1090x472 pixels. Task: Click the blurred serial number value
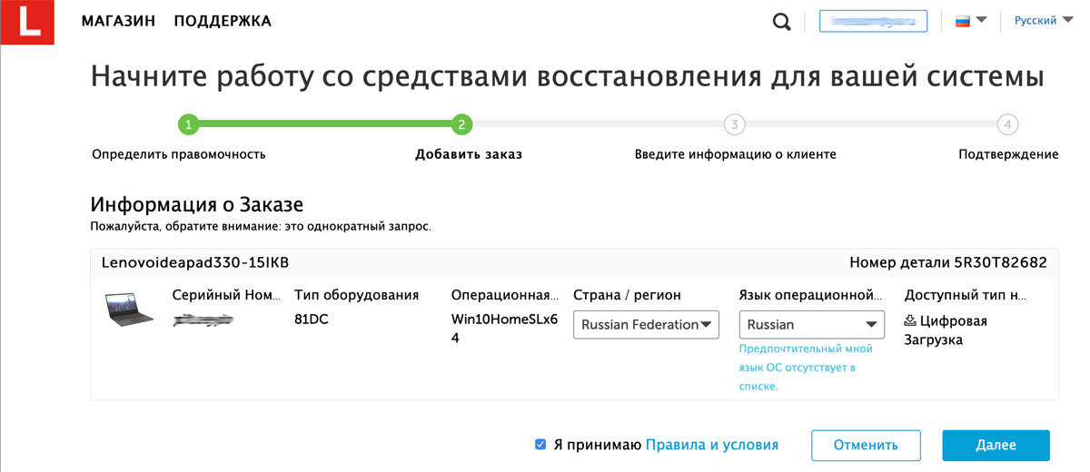click(203, 319)
